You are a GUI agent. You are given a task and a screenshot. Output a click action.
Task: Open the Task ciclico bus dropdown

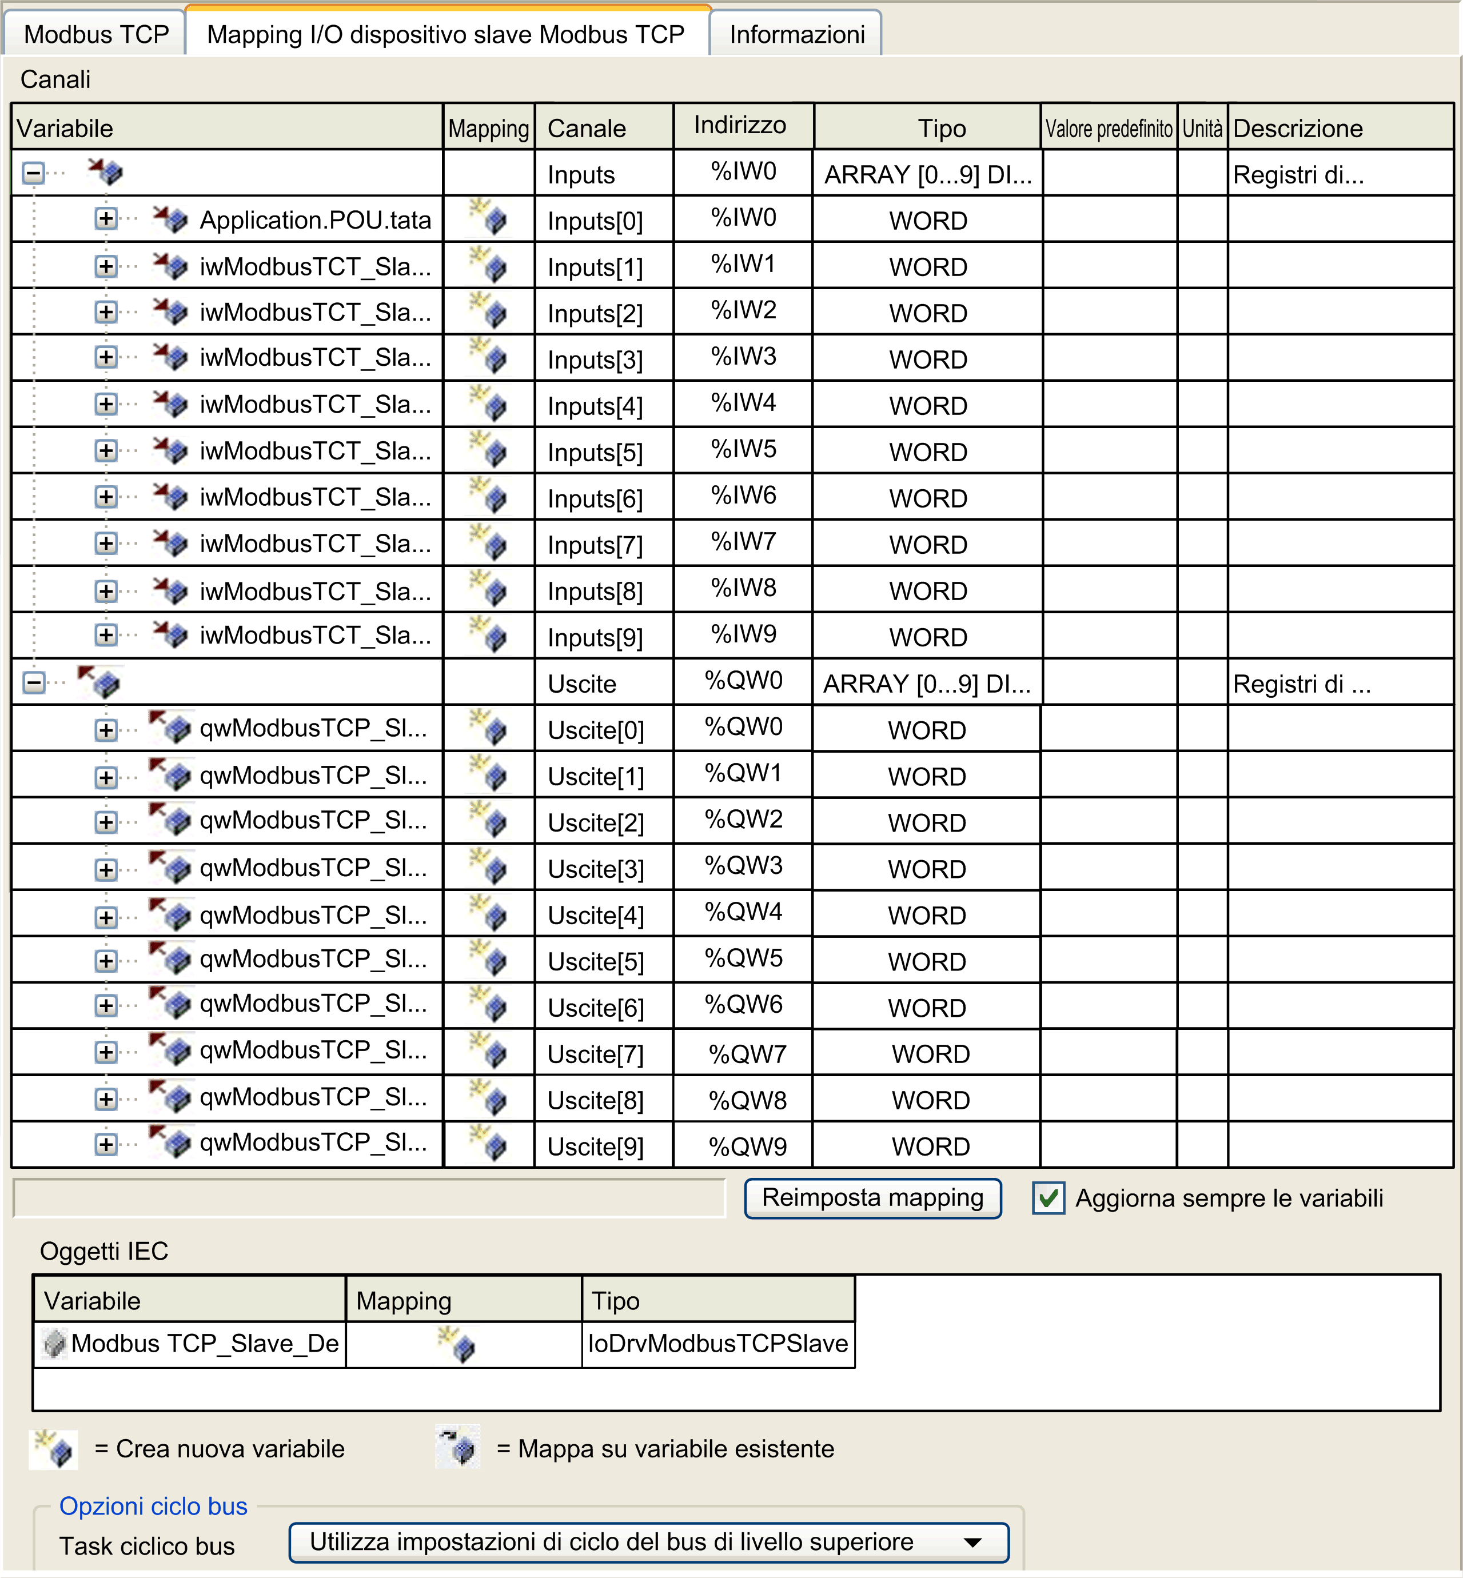[648, 1541]
